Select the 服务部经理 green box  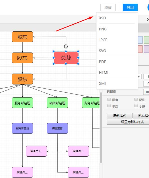click(x=22, y=103)
